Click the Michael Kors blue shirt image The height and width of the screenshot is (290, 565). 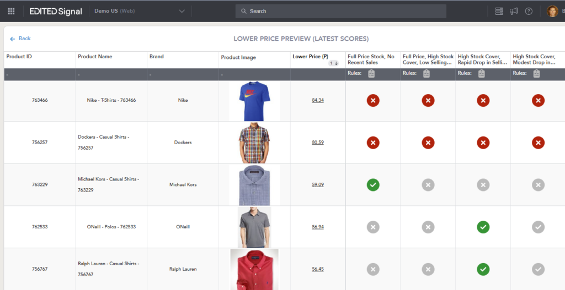[x=254, y=185]
